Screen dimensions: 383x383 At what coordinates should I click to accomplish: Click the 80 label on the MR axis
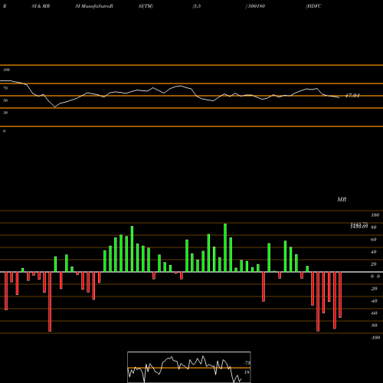[374, 228]
